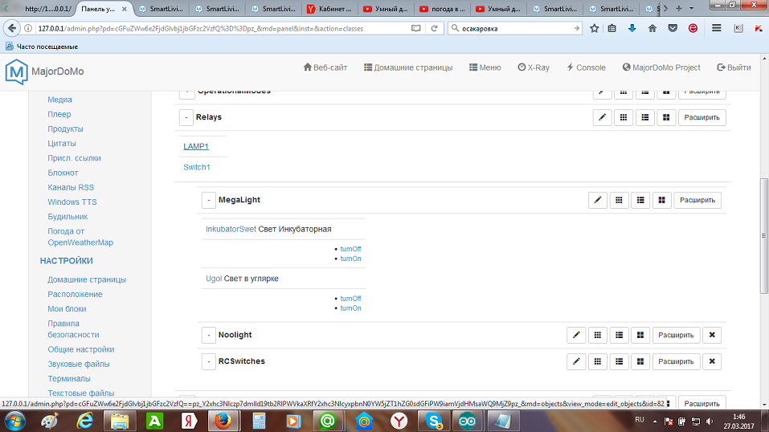Collapse the RCSwitches class
Screen dimensions: 769x432
(208, 361)
